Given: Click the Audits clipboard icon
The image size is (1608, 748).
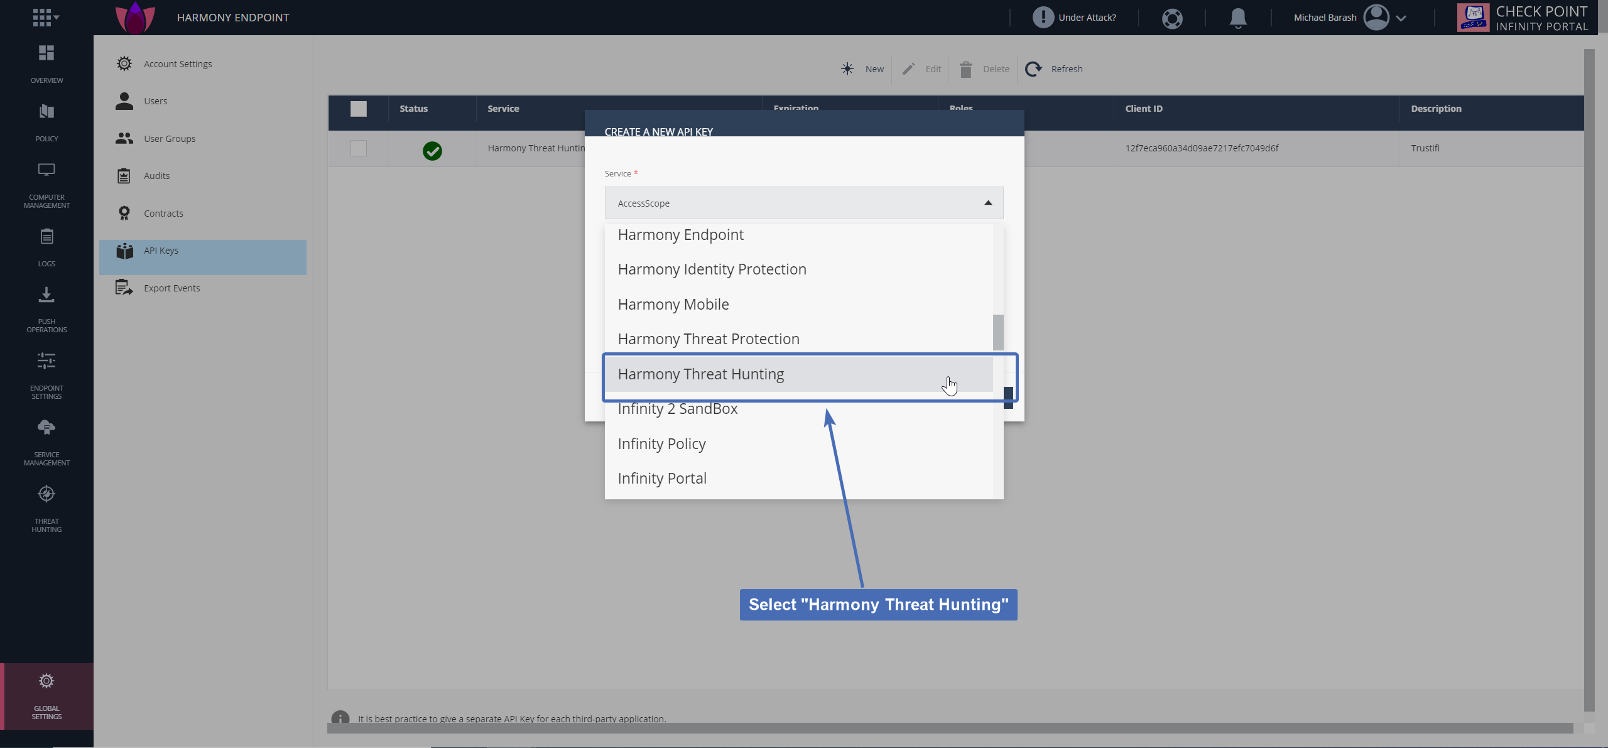Looking at the screenshot, I should pyautogui.click(x=124, y=176).
